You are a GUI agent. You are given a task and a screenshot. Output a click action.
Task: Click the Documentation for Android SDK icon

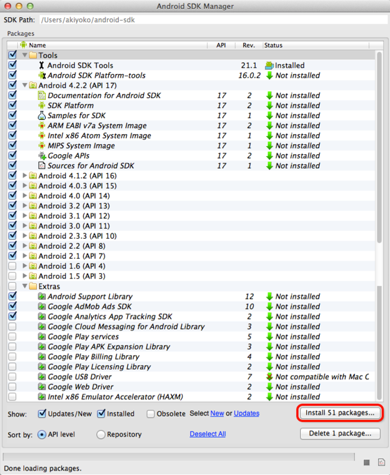tap(42, 96)
